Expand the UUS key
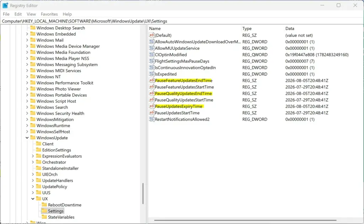This screenshot has width=364, height=224. tap(33, 193)
